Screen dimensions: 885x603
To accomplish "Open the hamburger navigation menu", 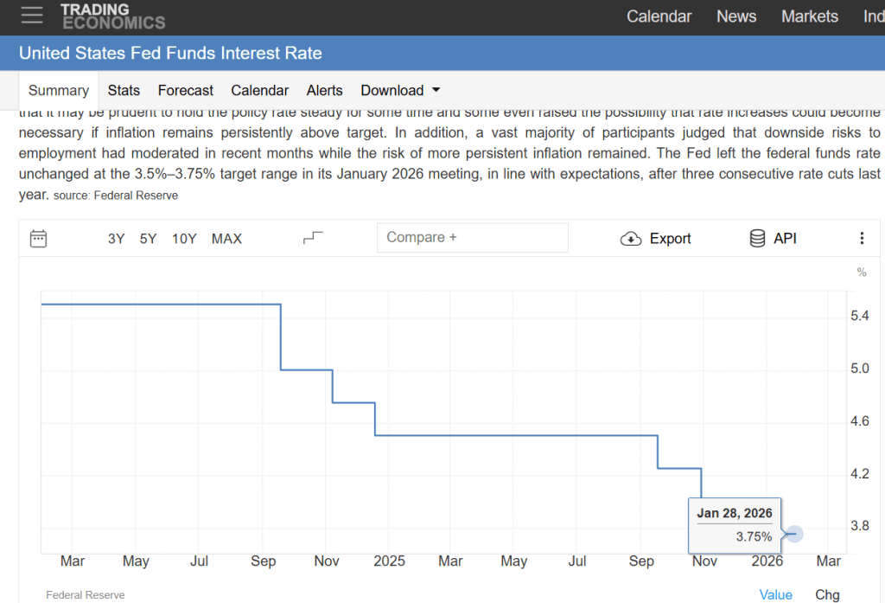I will (31, 16).
